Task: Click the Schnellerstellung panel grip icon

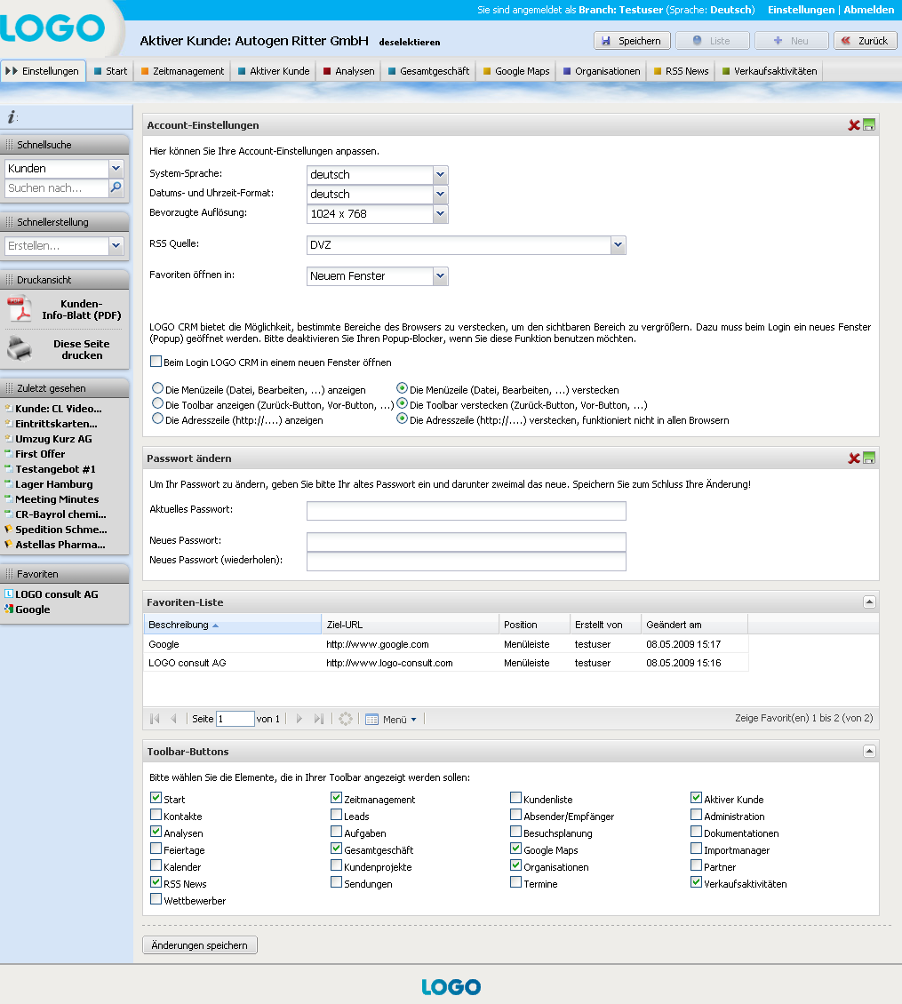Action: (x=9, y=222)
